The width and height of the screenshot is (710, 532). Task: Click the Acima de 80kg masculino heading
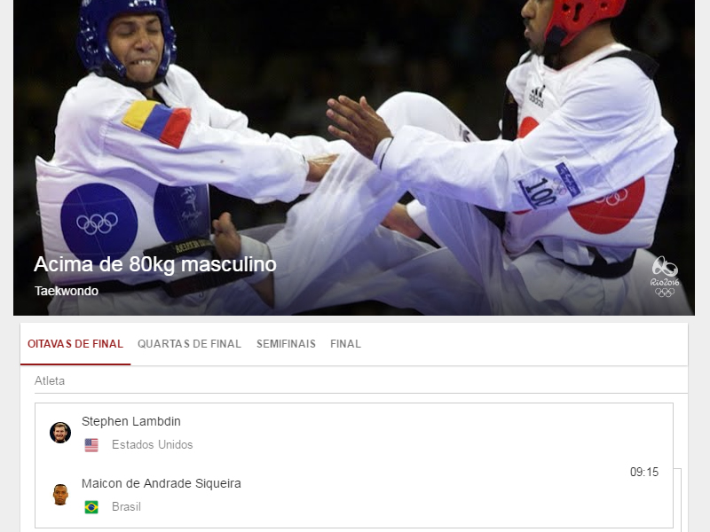(155, 264)
